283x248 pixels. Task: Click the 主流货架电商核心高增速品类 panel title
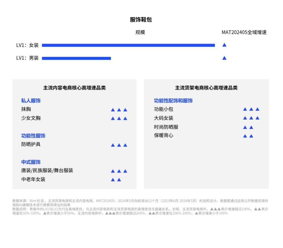206,88
